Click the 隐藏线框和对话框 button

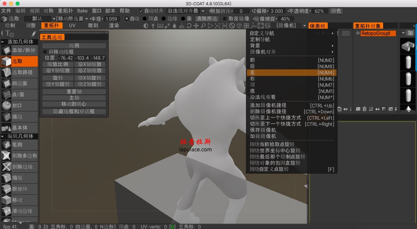74,111
